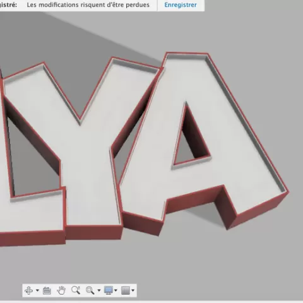The image size is (303, 303).
Task: Click the 'modifications risquent d'être perdues' notice
Action: pyautogui.click(x=88, y=5)
